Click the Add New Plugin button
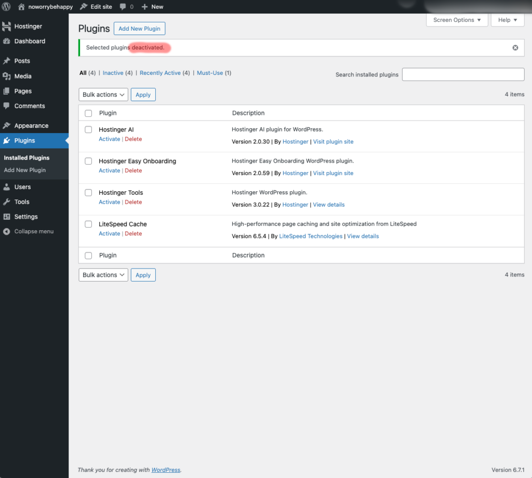Screen dimensions: 532x478 [139, 29]
